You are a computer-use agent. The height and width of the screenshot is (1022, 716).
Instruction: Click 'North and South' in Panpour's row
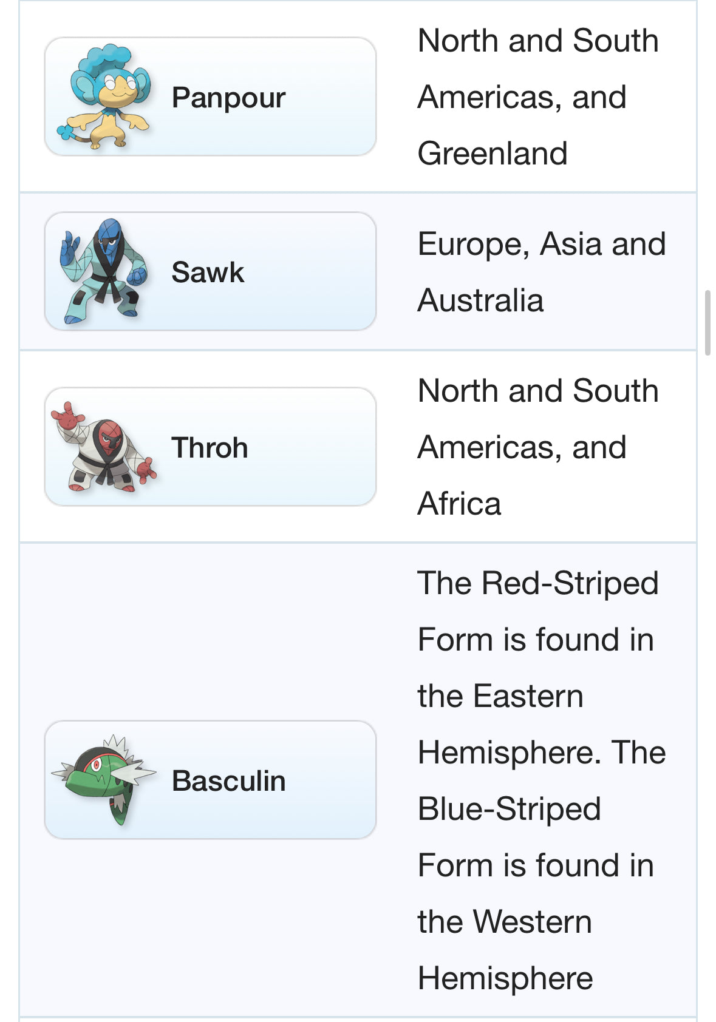coord(538,41)
